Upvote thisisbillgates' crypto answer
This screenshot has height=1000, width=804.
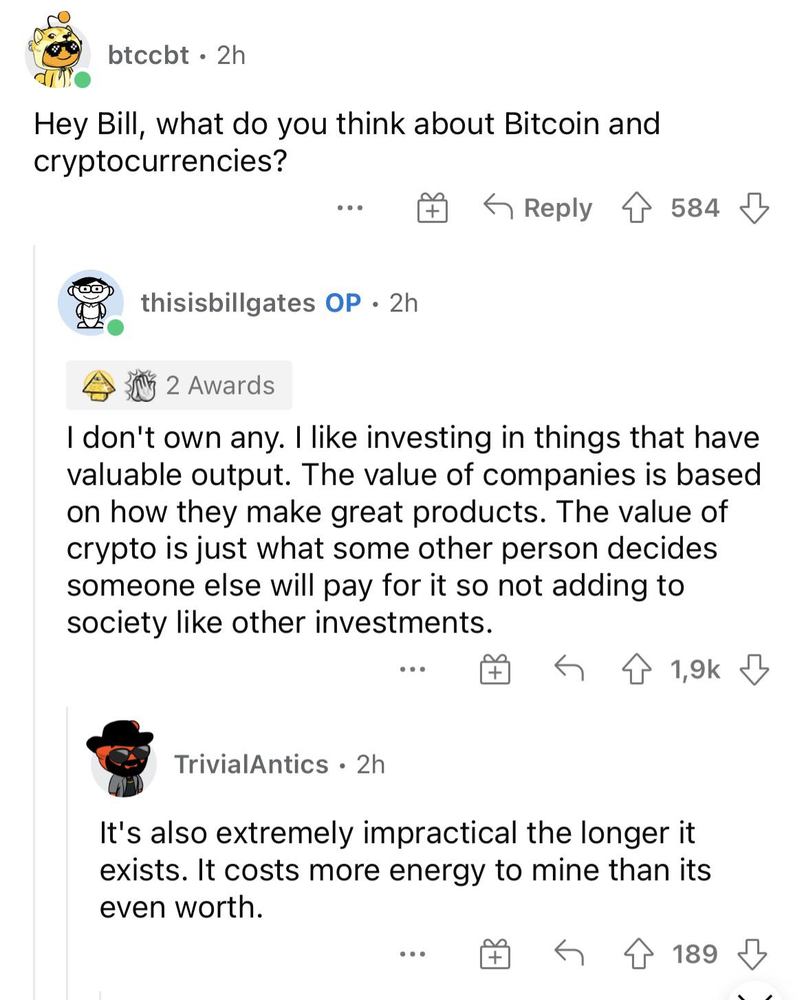coord(637,669)
